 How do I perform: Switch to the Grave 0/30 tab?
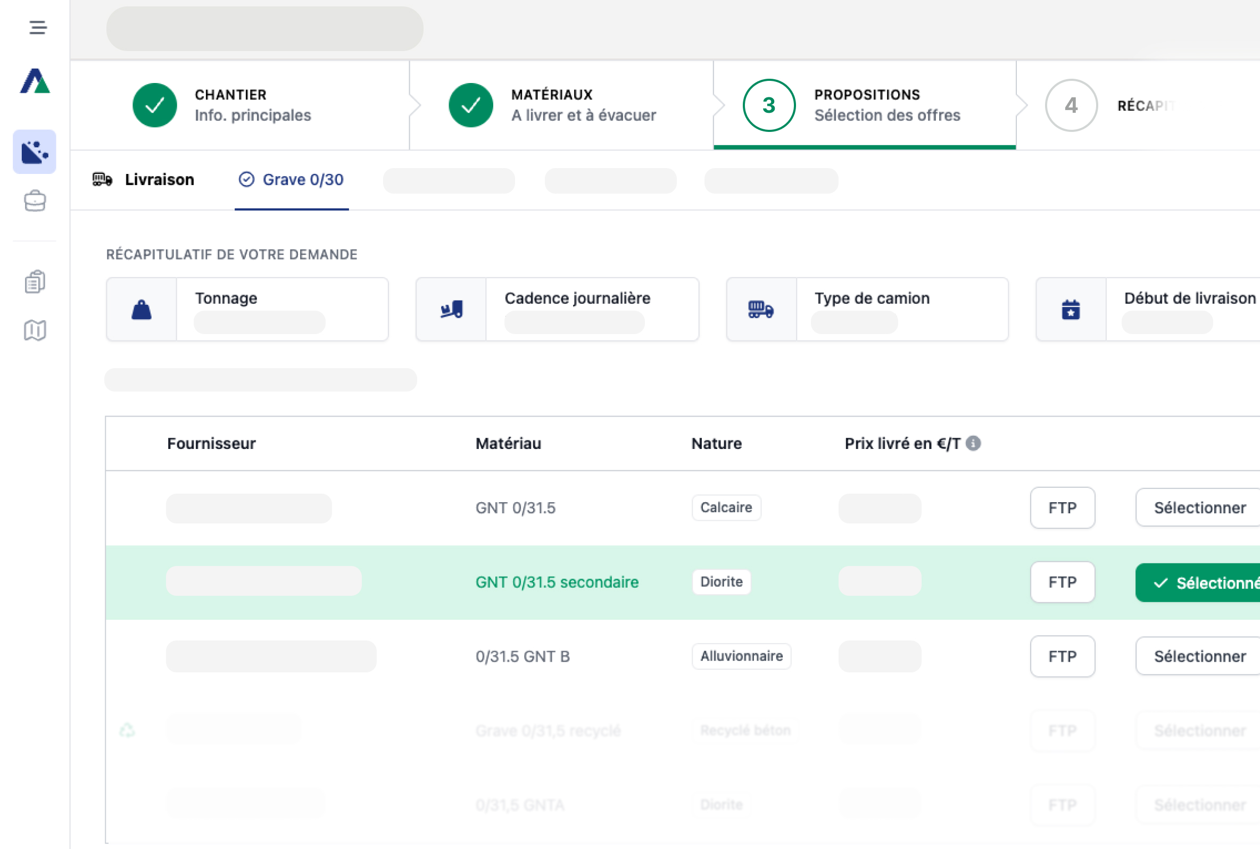(x=292, y=180)
